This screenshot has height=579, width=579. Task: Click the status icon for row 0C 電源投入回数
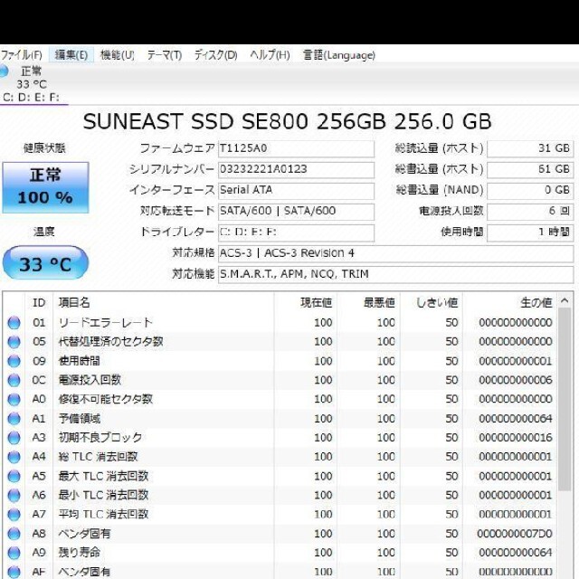14,380
